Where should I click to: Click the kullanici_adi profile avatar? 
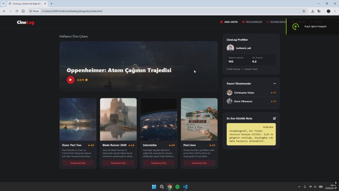point(230,48)
